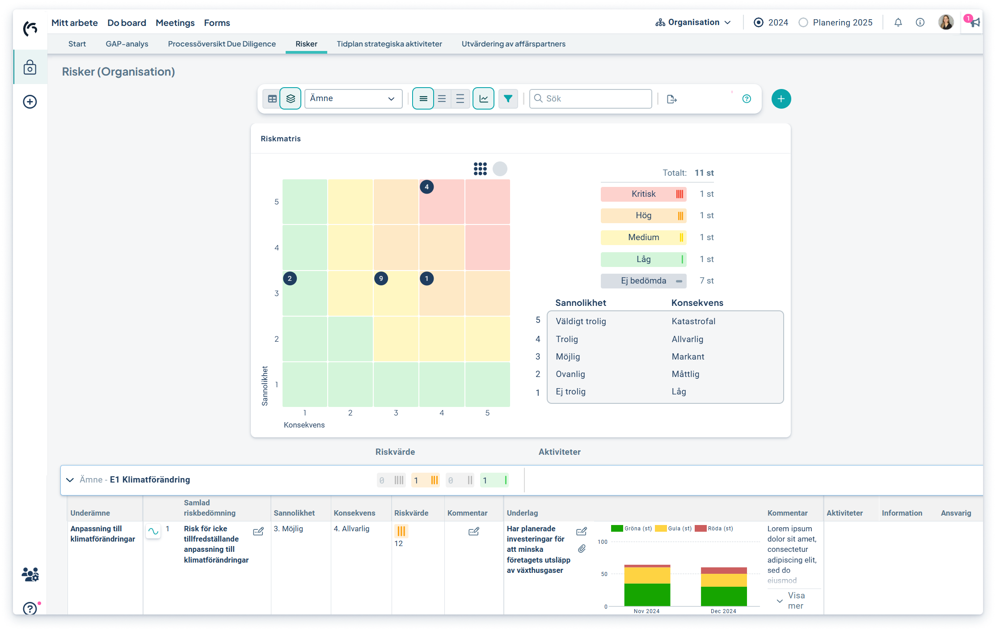The height and width of the screenshot is (631, 996).
Task: Open Utvärdering av affärspartners tab
Action: (514, 44)
